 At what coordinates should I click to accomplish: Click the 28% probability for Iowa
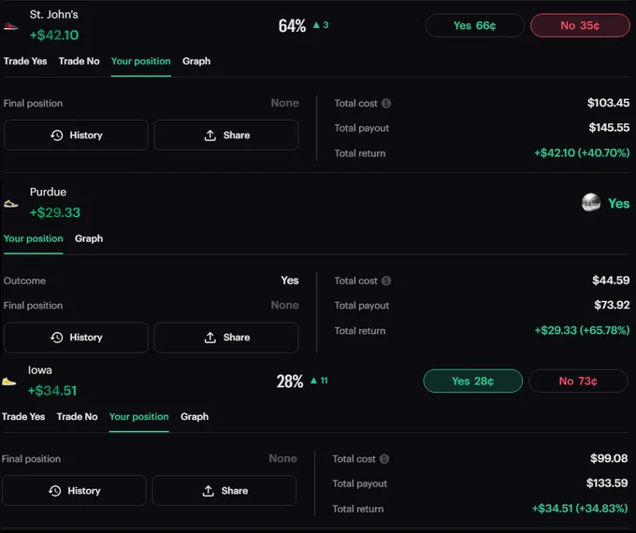tap(290, 382)
